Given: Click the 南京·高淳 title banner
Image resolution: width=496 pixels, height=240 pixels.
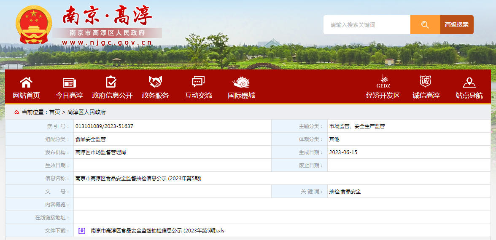Looking at the screenshot, I should [107, 15].
